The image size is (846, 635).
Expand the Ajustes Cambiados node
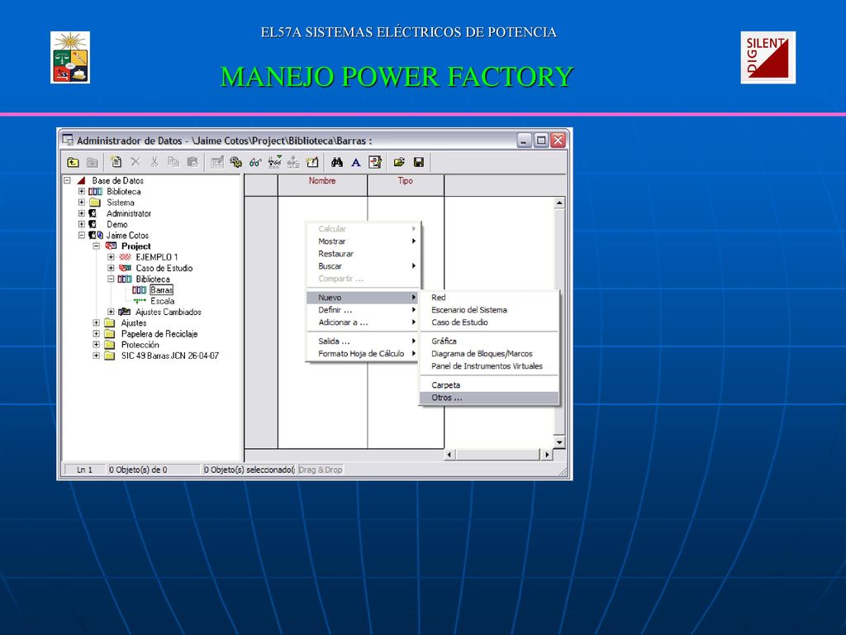111,312
